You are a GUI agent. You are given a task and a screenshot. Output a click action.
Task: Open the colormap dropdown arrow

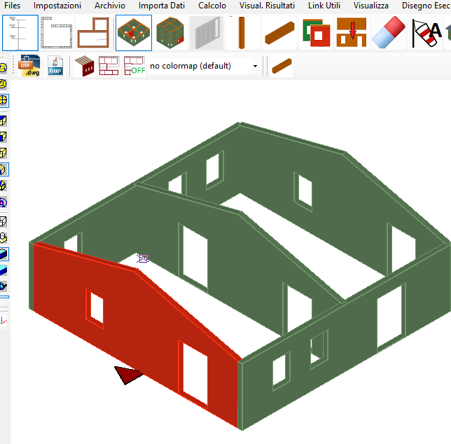[x=255, y=67]
